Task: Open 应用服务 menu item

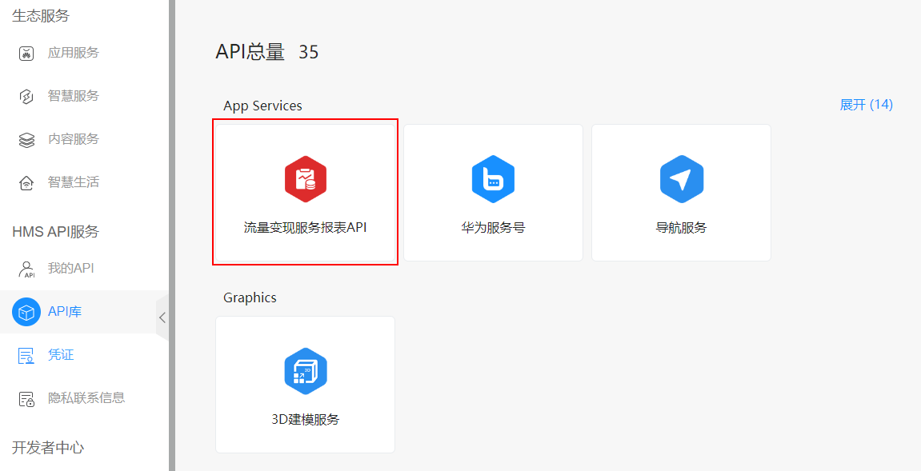Action: tap(74, 53)
